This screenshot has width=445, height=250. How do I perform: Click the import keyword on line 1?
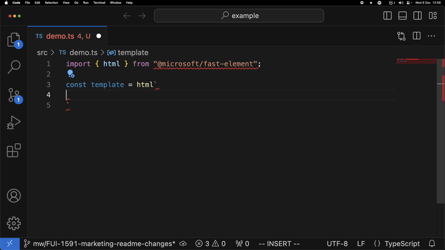[x=78, y=64]
